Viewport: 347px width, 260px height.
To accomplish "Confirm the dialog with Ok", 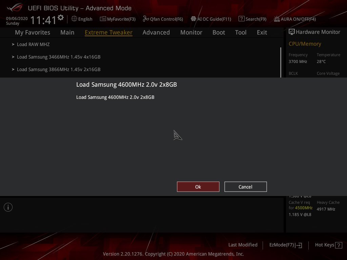I will pos(198,187).
